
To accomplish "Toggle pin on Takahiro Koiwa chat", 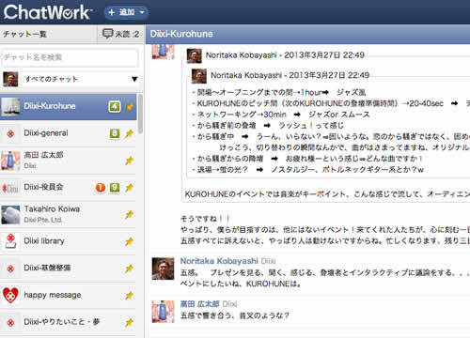I will tap(130, 214).
